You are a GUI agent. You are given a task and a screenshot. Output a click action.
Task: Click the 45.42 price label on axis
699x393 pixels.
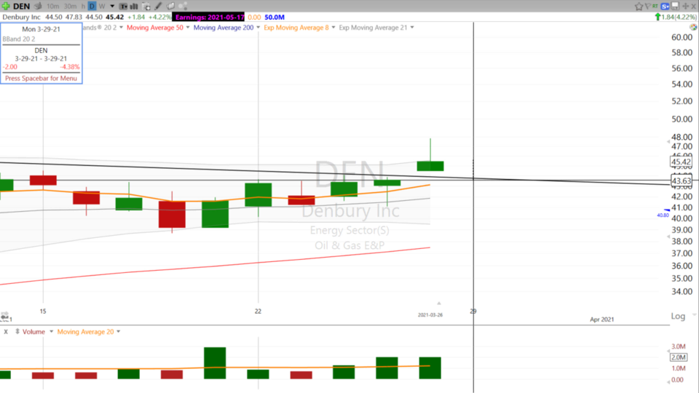(x=682, y=162)
